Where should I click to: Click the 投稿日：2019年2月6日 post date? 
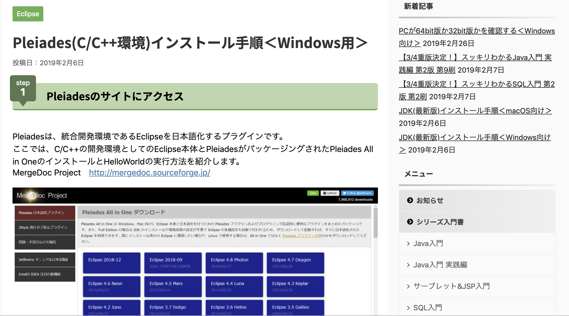(x=48, y=63)
